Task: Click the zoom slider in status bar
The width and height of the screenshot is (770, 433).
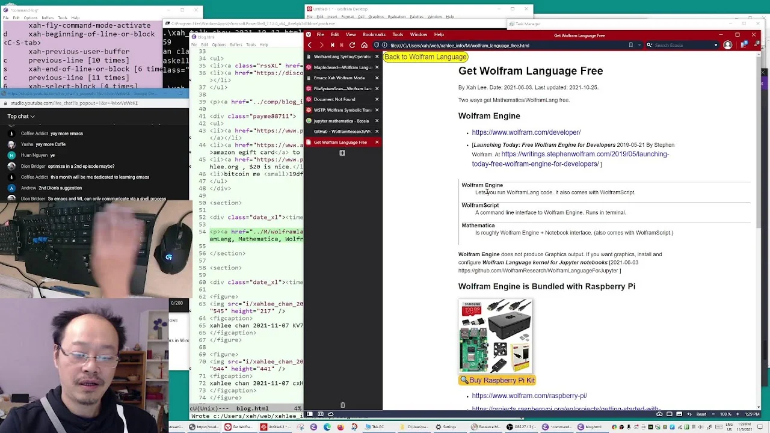Action: [725, 414]
